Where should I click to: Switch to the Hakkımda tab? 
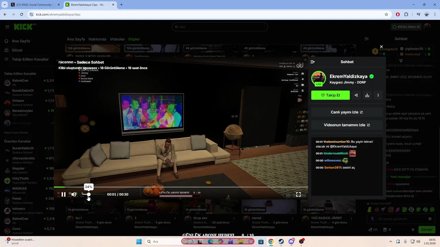coord(97,39)
